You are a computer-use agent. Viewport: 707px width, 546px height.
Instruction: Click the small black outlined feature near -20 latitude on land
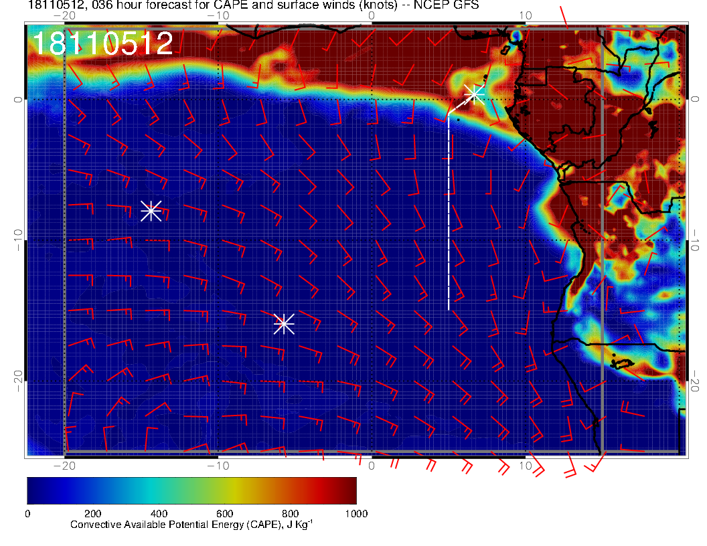pos(623,363)
